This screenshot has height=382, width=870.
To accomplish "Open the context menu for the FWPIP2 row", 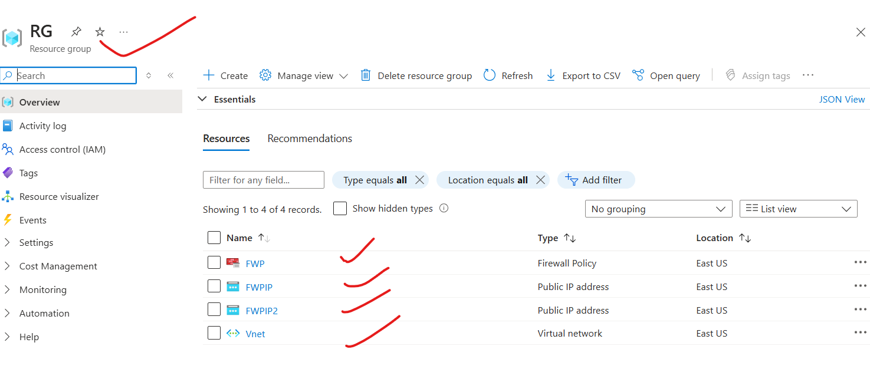I will tap(860, 309).
